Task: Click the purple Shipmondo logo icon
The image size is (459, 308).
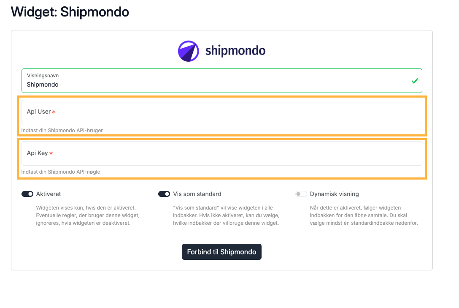Action: [189, 51]
